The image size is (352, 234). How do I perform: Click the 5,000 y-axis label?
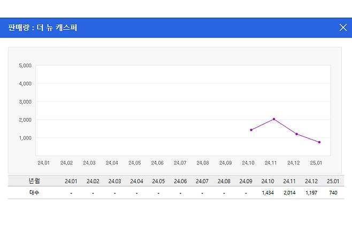pyautogui.click(x=25, y=66)
